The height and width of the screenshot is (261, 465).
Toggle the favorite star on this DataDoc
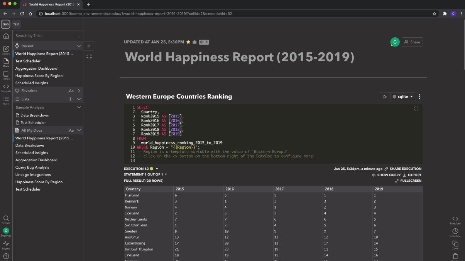click(x=188, y=42)
